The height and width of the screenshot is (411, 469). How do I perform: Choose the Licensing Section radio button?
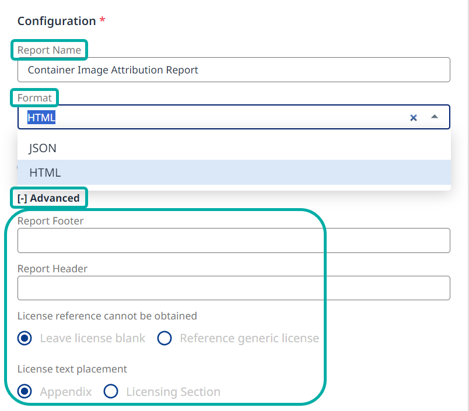click(x=111, y=391)
